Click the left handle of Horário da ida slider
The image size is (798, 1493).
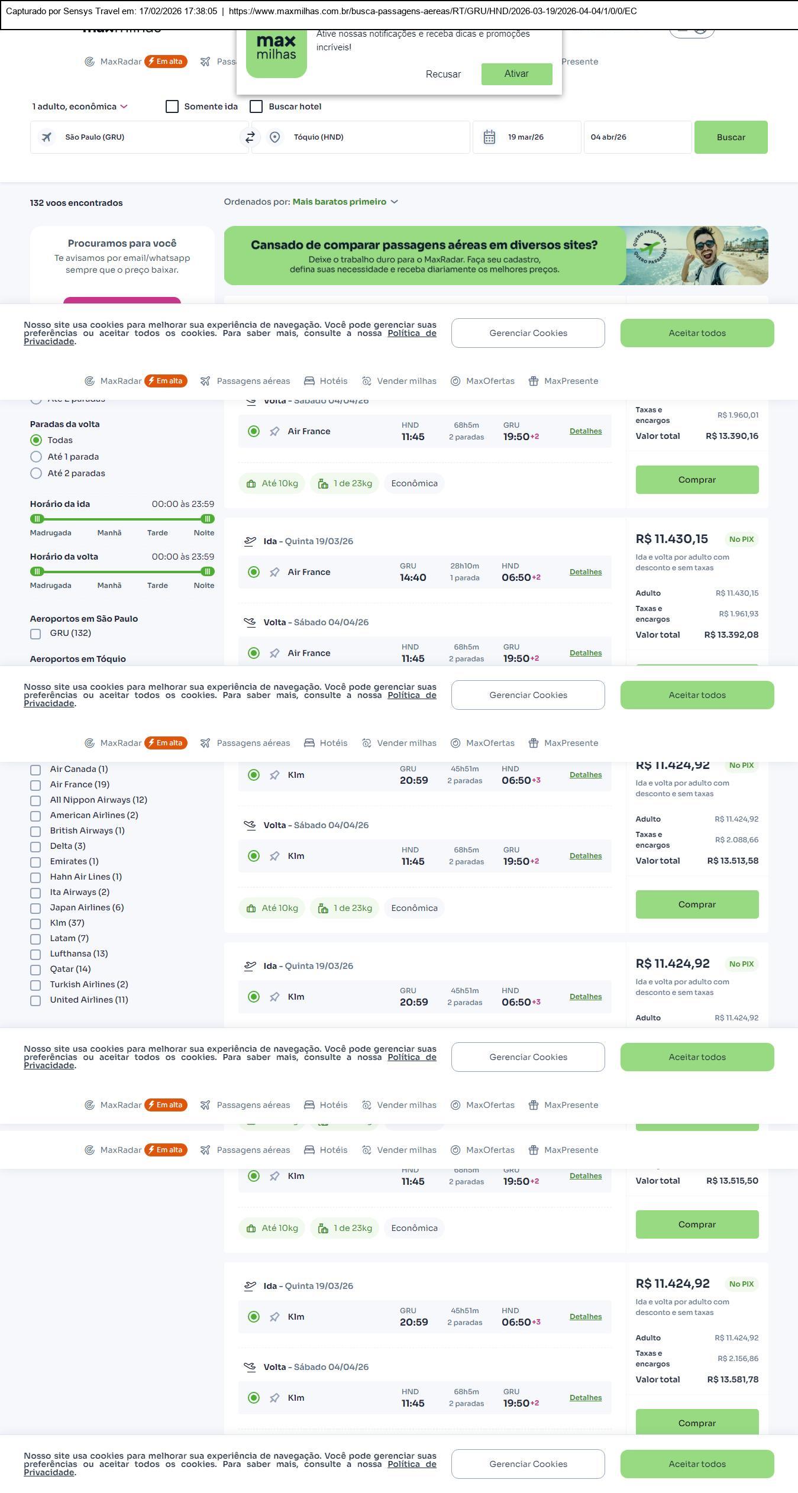click(x=37, y=519)
